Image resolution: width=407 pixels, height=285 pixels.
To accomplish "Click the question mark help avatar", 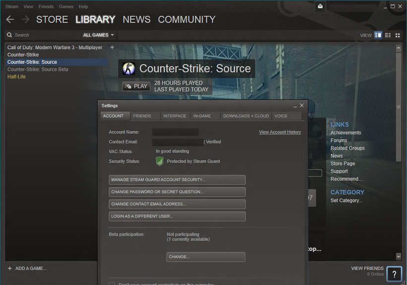I will 394,274.
